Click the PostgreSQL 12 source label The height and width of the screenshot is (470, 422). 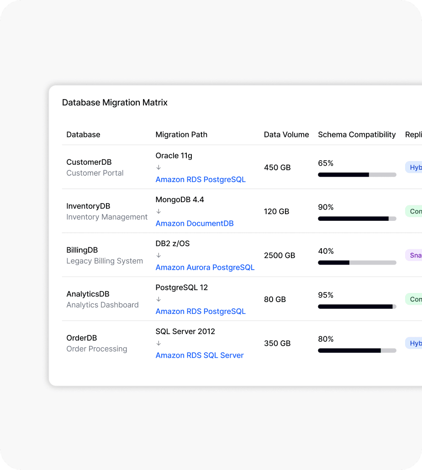[182, 287]
